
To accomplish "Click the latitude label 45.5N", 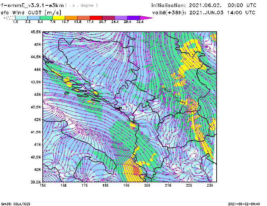I will click(x=36, y=32).
